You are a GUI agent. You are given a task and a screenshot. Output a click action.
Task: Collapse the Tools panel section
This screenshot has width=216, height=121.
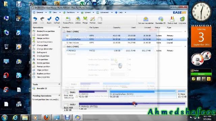tap(59, 84)
